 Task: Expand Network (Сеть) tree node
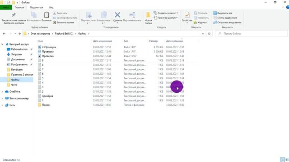(2, 105)
